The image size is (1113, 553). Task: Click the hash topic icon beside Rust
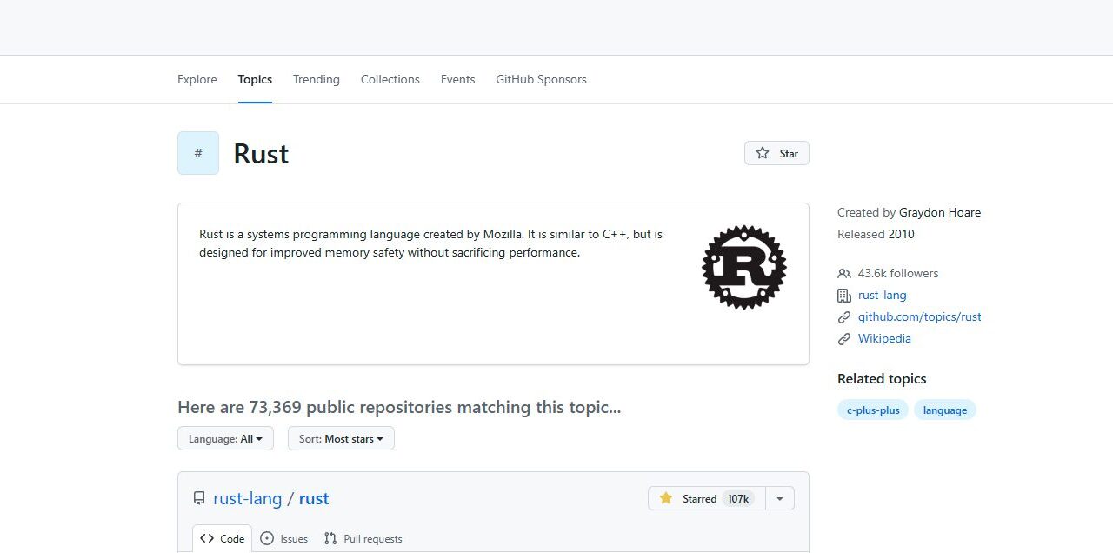point(198,153)
